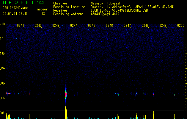Viewport: 187px width, 119px height.
Task: Click the meteor label
Action: pos(42,9)
